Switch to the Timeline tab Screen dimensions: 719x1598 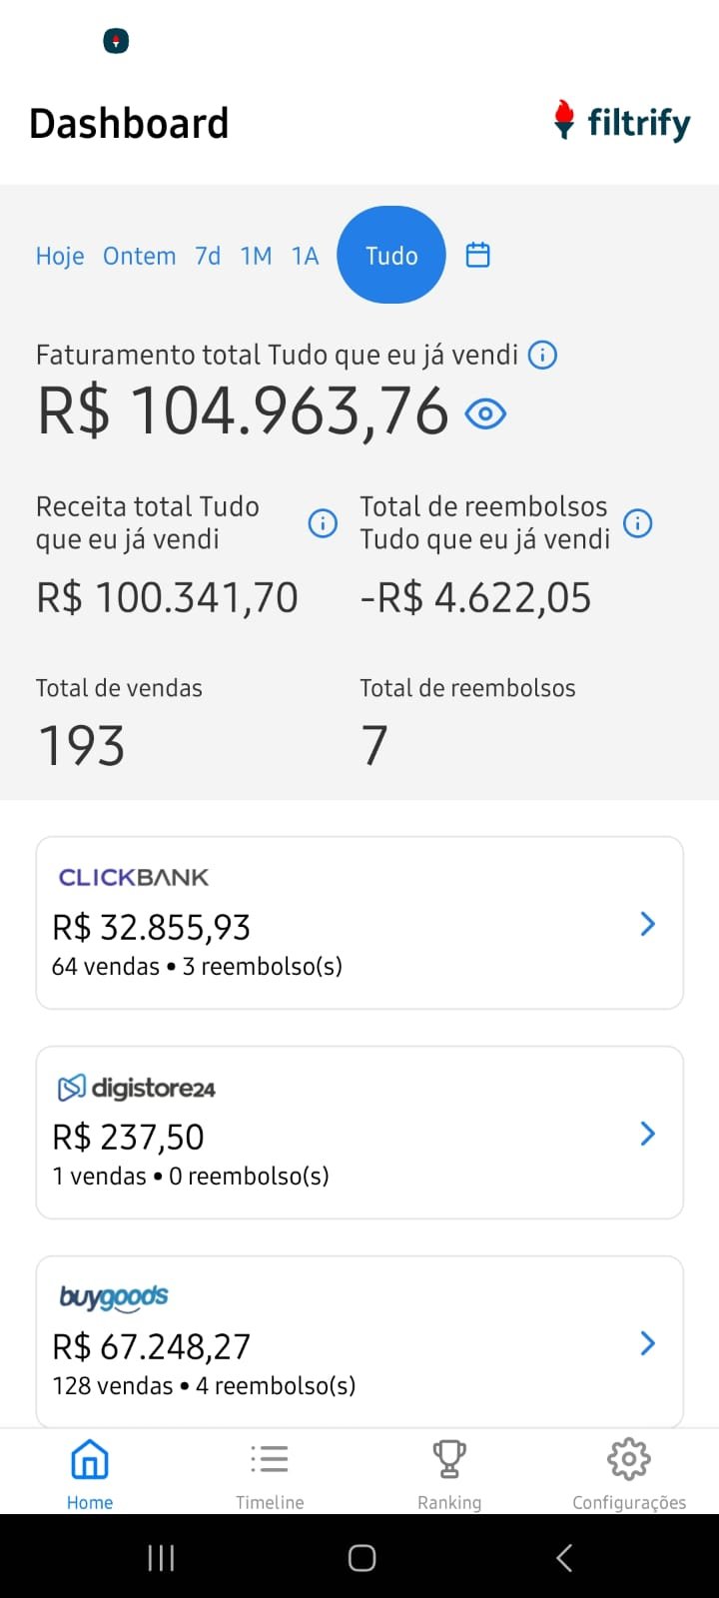tap(270, 1473)
